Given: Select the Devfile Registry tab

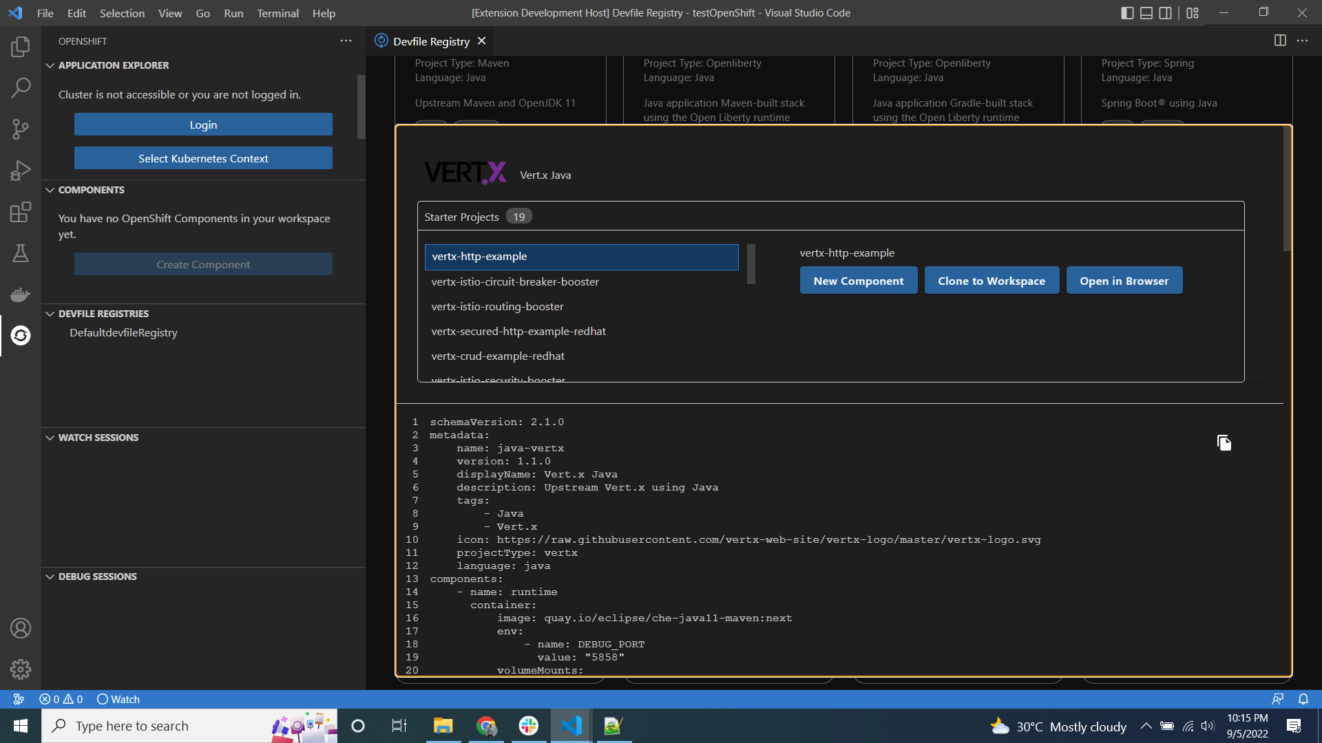Looking at the screenshot, I should click(430, 41).
